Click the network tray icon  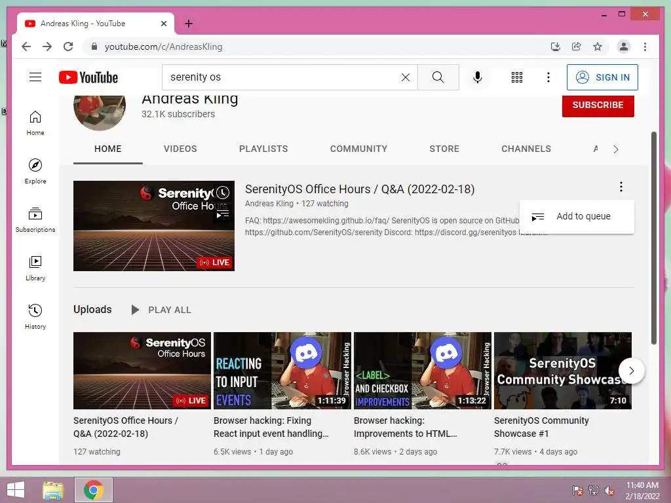[594, 491]
